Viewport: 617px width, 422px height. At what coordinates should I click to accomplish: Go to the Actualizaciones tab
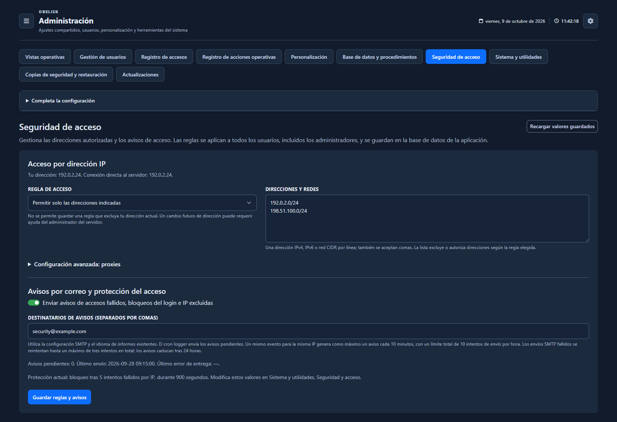[140, 74]
